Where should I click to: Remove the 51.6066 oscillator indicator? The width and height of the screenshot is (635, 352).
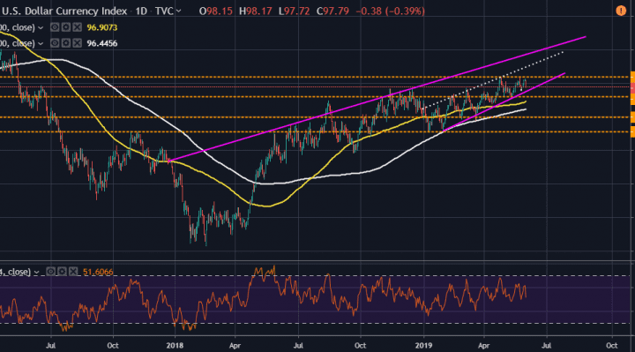[73, 272]
